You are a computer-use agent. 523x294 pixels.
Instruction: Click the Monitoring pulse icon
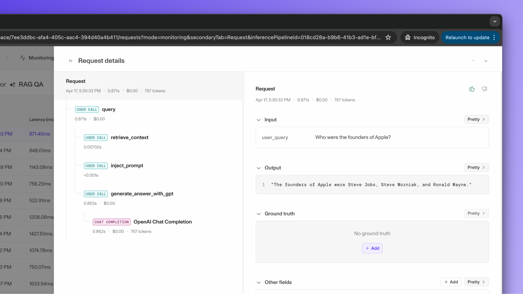tap(23, 58)
